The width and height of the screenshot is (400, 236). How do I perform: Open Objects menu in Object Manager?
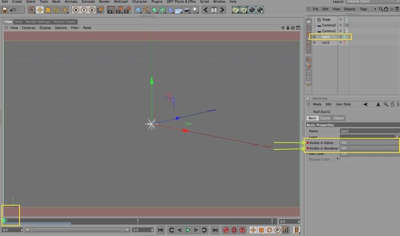349,9
